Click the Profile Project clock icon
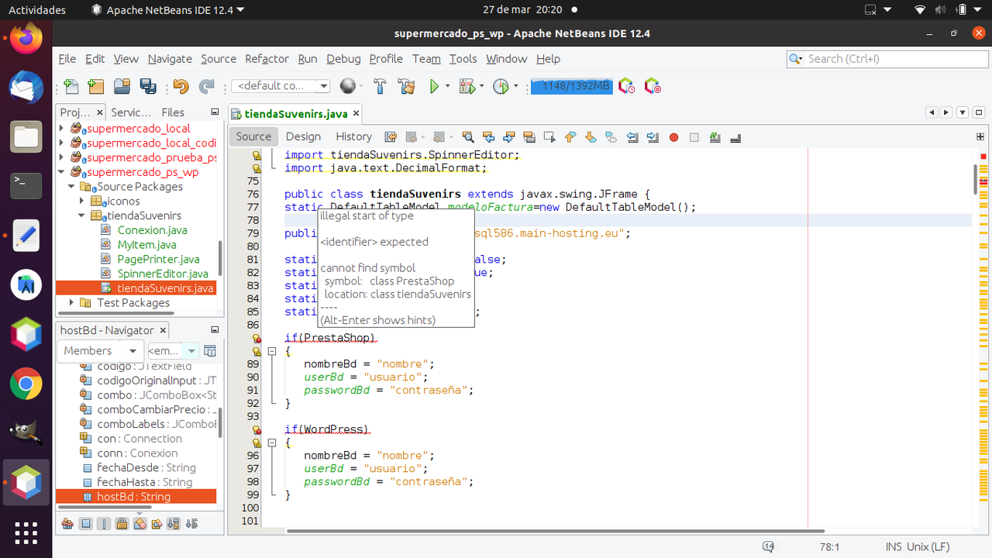The height and width of the screenshot is (558, 992). [501, 86]
